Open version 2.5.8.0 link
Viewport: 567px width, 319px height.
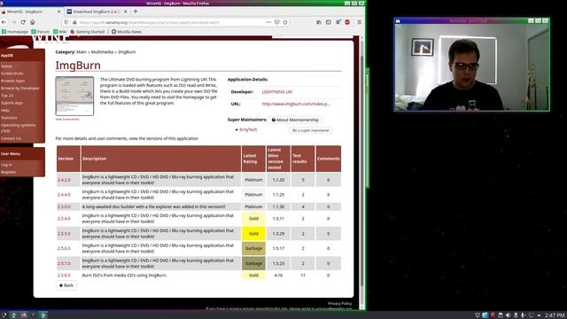[64, 276]
